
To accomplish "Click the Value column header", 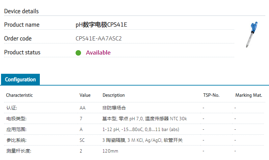I will [x=85, y=95].
